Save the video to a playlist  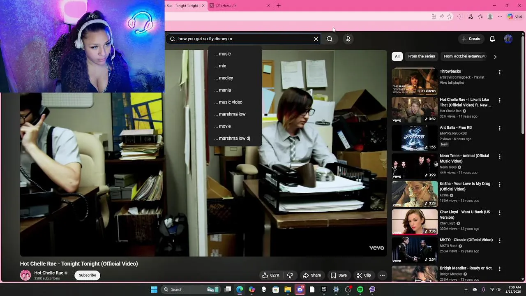coord(339,275)
